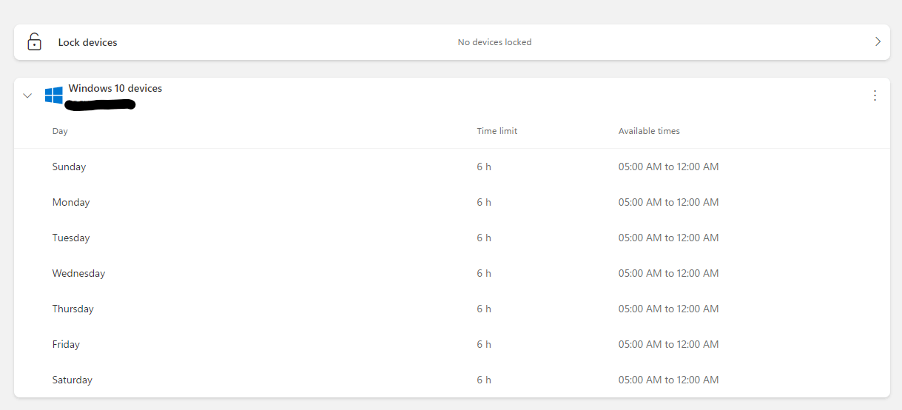Viewport: 902px width, 410px height.
Task: Collapse the Windows 10 devices section
Action: coord(27,95)
